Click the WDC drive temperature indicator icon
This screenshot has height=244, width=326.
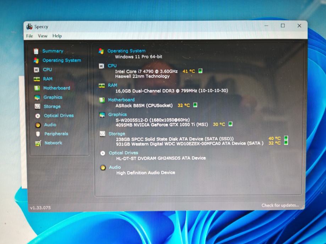point(286,143)
